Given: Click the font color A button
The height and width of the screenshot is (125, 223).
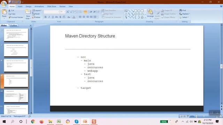Looking at the screenshot, I should pyautogui.click(x=74, y=17).
